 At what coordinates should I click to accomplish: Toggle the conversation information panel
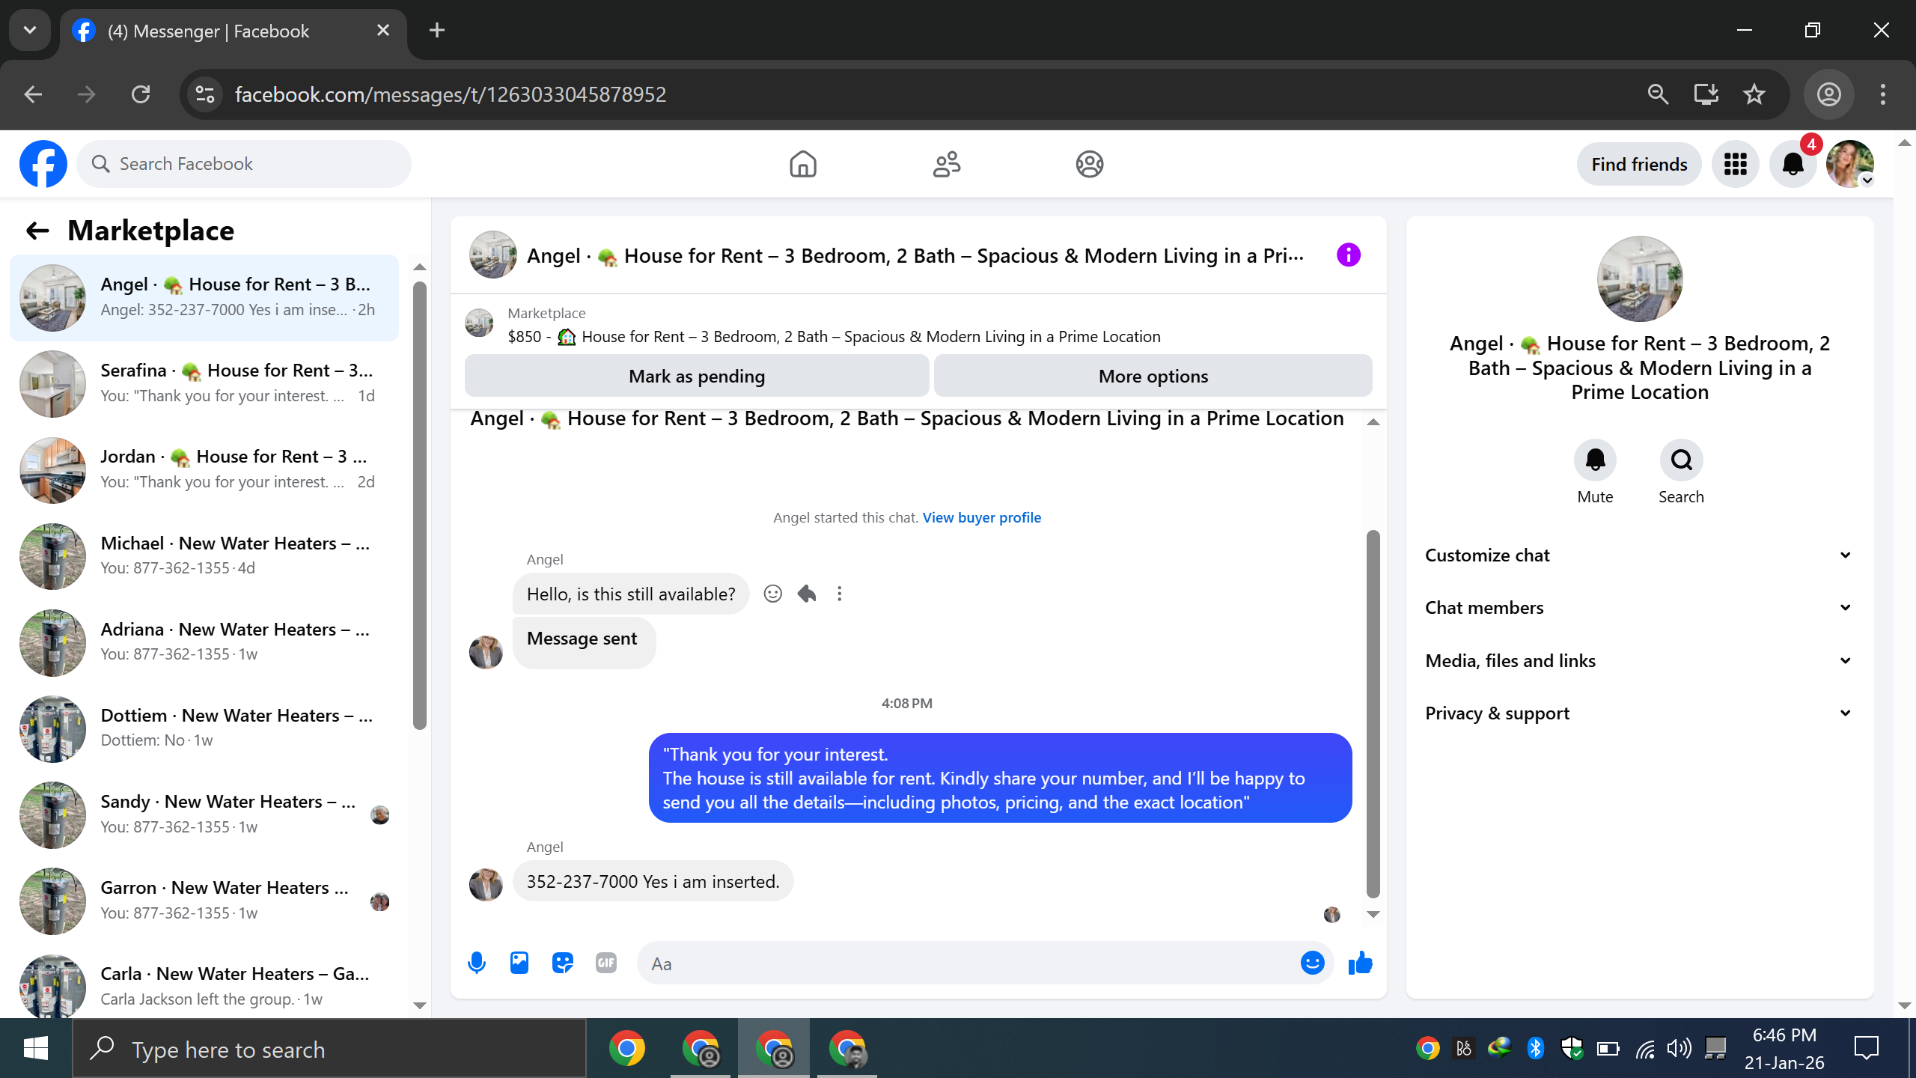click(1348, 255)
